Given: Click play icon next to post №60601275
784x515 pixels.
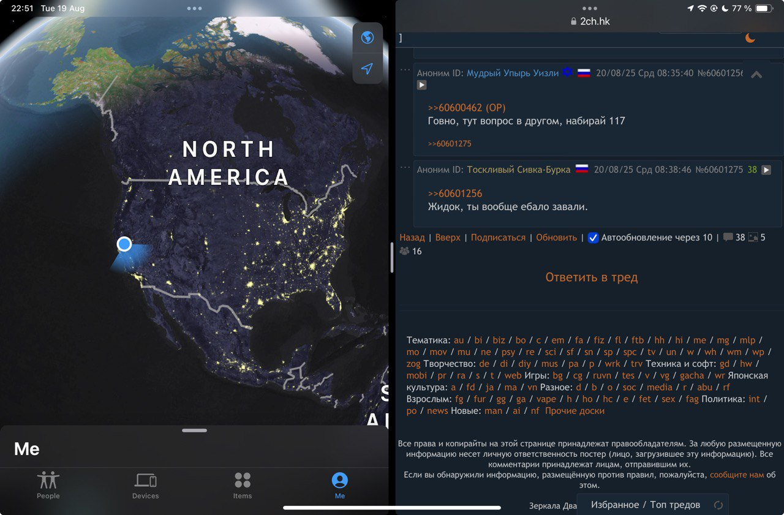Looking at the screenshot, I should (x=766, y=170).
